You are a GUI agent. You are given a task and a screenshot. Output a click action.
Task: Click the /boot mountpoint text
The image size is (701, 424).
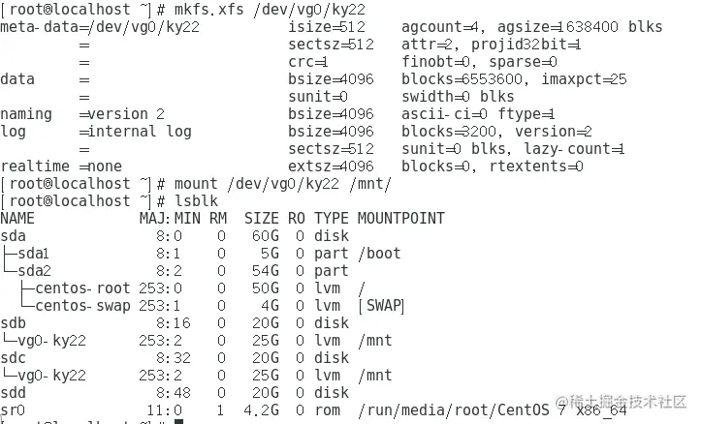click(378, 253)
